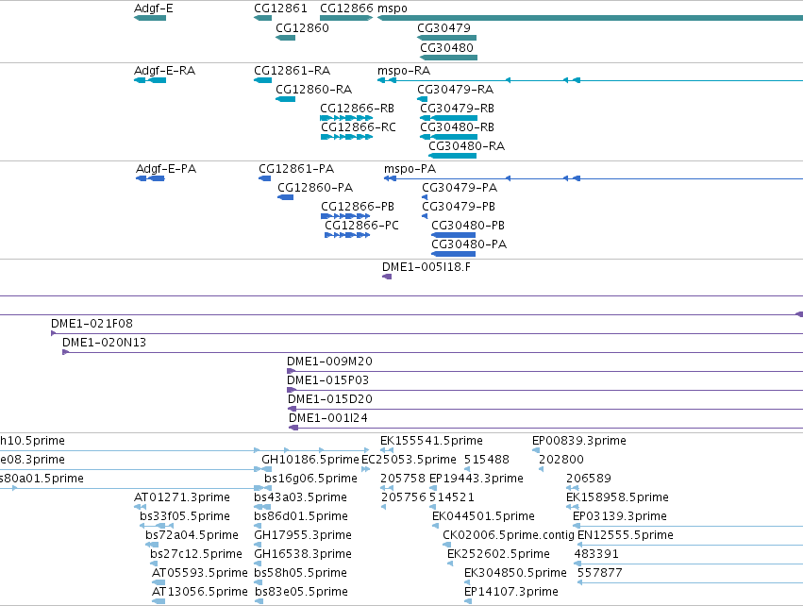Select the Adgf-E gene feature
Screen dimensions: 803x606
(x=150, y=18)
